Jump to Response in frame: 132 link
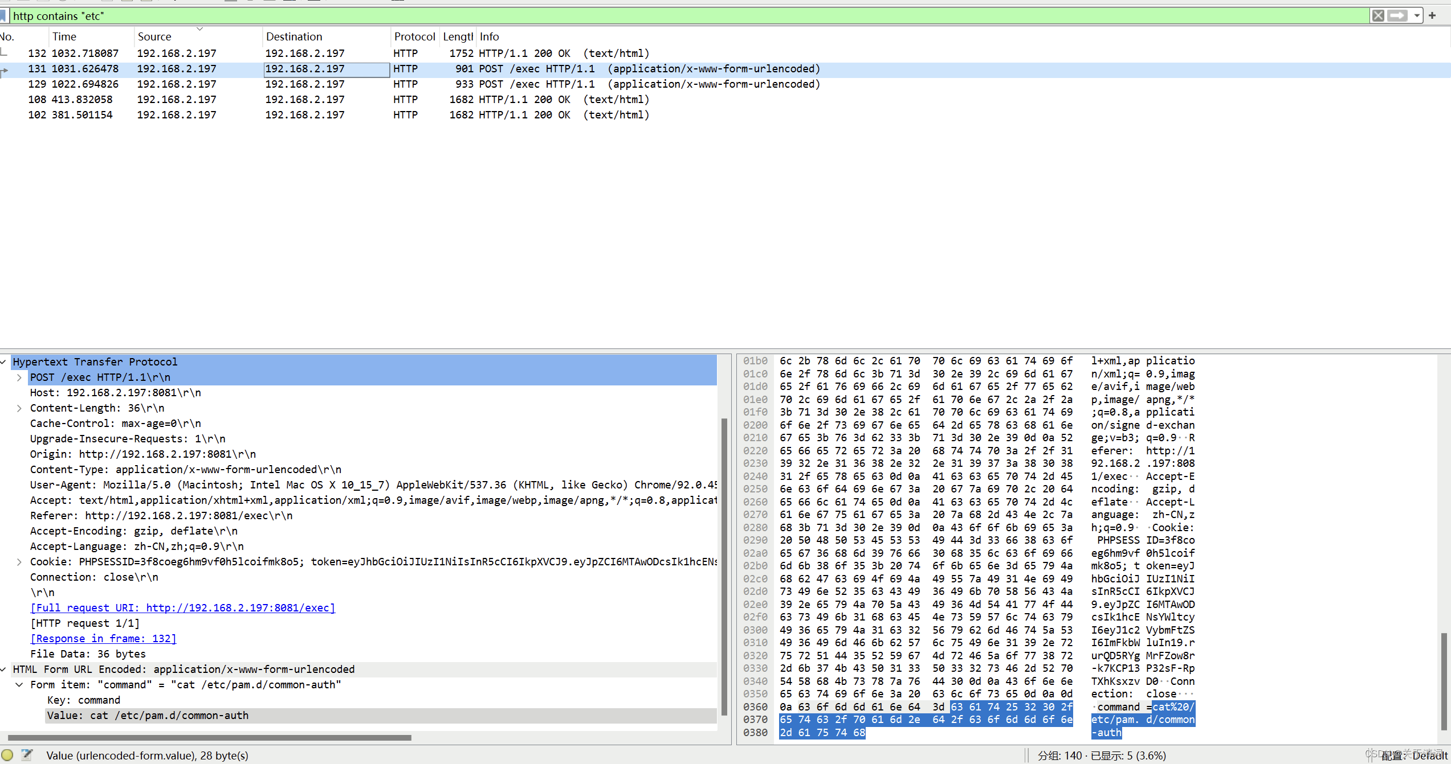Image resolution: width=1451 pixels, height=764 pixels. pos(103,638)
